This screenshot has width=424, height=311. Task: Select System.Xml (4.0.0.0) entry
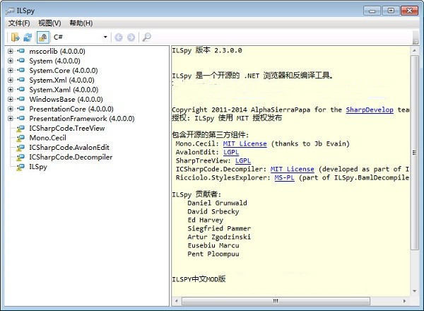click(61, 80)
